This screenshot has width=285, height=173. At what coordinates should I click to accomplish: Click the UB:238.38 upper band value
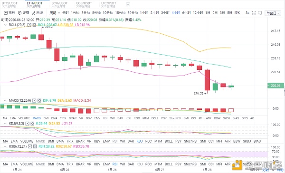[x=66, y=25]
